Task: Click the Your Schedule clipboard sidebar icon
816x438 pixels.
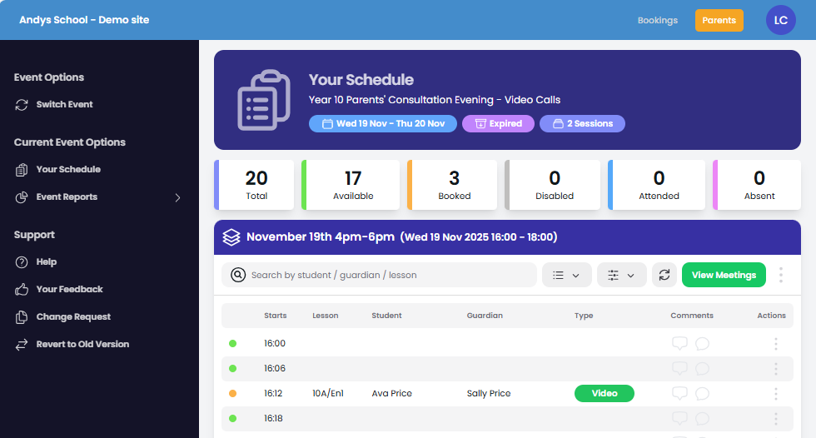Action: (x=22, y=170)
